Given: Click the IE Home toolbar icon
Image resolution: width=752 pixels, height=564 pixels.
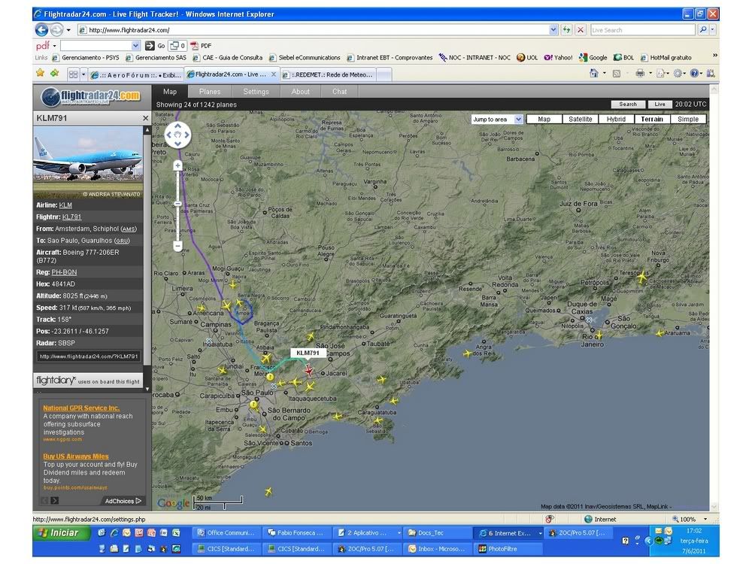Looking at the screenshot, I should point(594,74).
